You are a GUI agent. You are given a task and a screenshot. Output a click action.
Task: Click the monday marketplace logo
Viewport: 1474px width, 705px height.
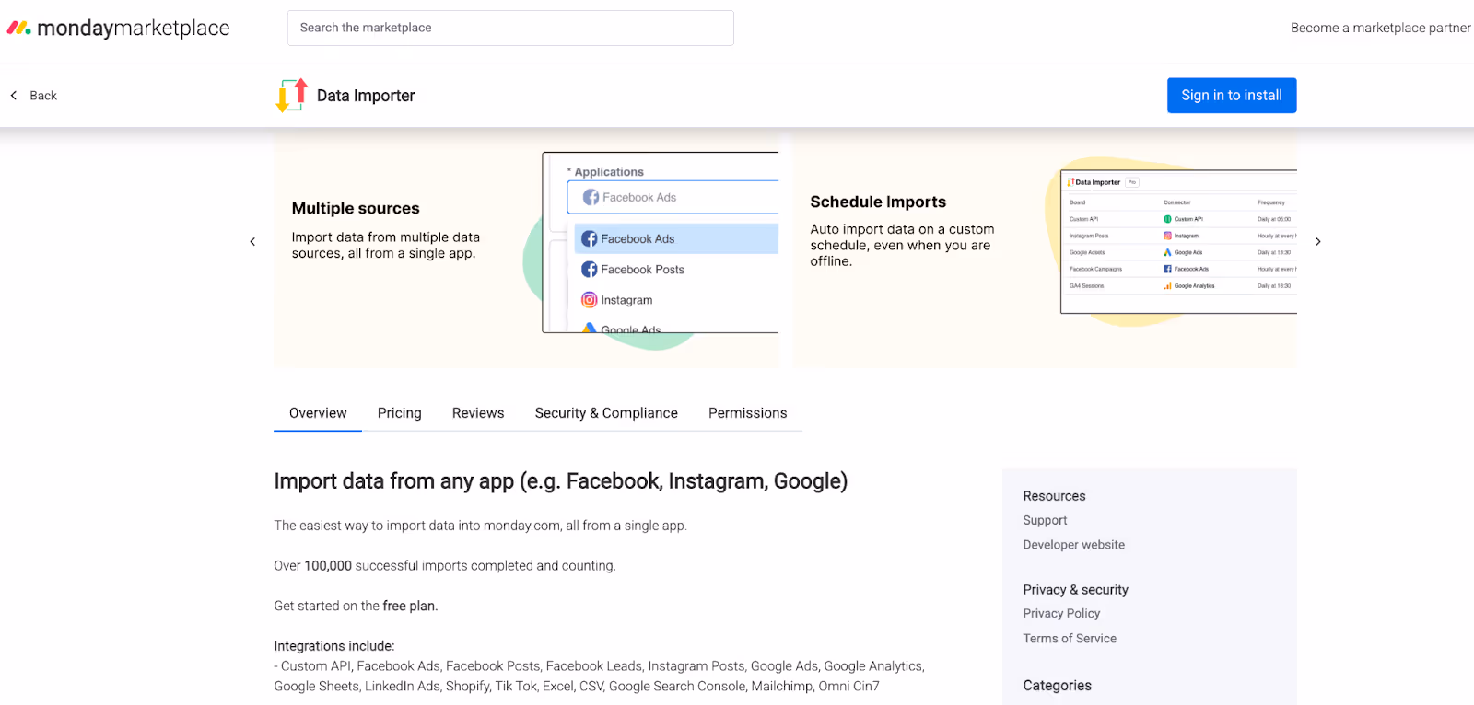118,28
